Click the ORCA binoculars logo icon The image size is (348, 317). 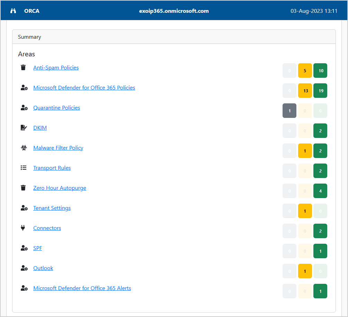(x=13, y=11)
